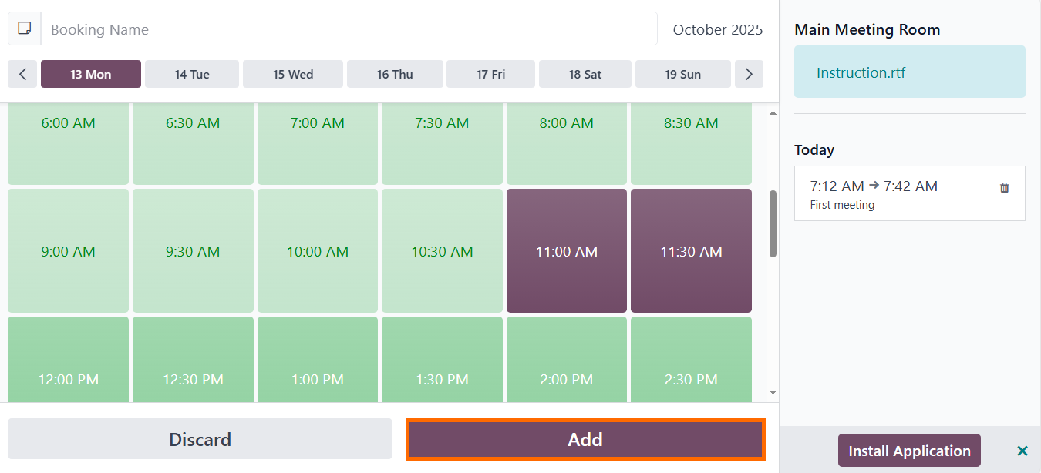The height and width of the screenshot is (473, 1041).
Task: Advance to next week with right chevron
Action: tap(748, 74)
